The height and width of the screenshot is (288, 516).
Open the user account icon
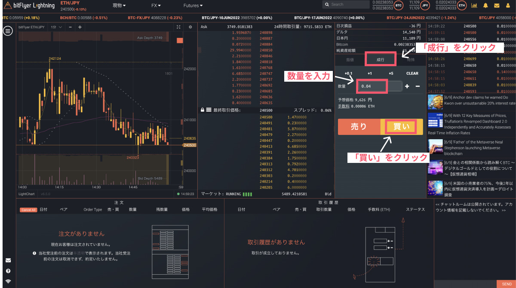point(508,6)
